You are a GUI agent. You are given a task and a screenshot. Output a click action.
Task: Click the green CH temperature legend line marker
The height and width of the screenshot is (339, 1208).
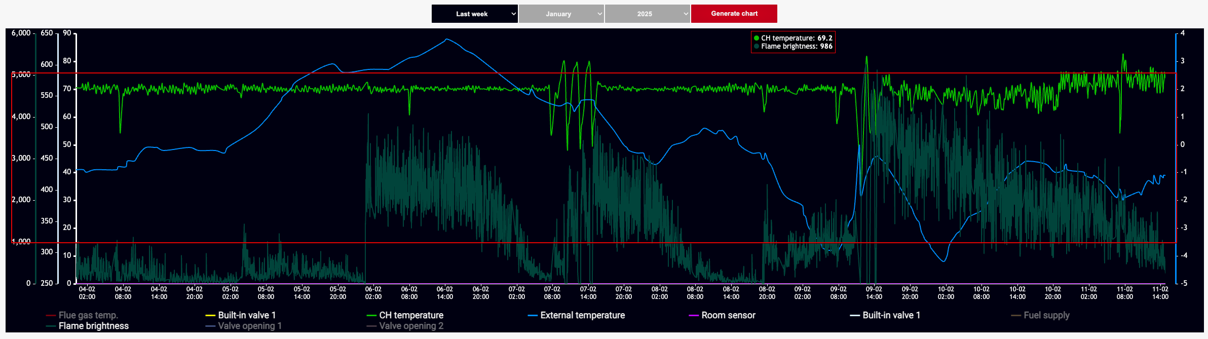pos(371,315)
